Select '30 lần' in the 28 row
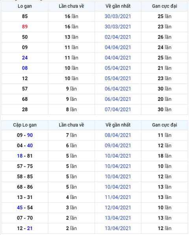Screen dimensions: 189x235 pos(165,109)
